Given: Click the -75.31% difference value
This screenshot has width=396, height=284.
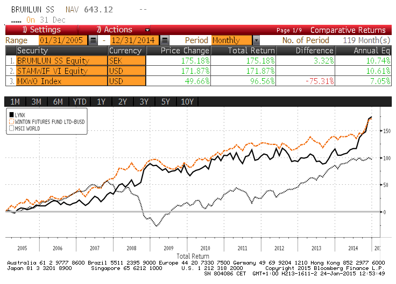Looking at the screenshot, I should click(x=320, y=81).
